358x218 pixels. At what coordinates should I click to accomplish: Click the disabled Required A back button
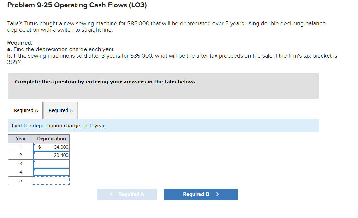[126, 194]
